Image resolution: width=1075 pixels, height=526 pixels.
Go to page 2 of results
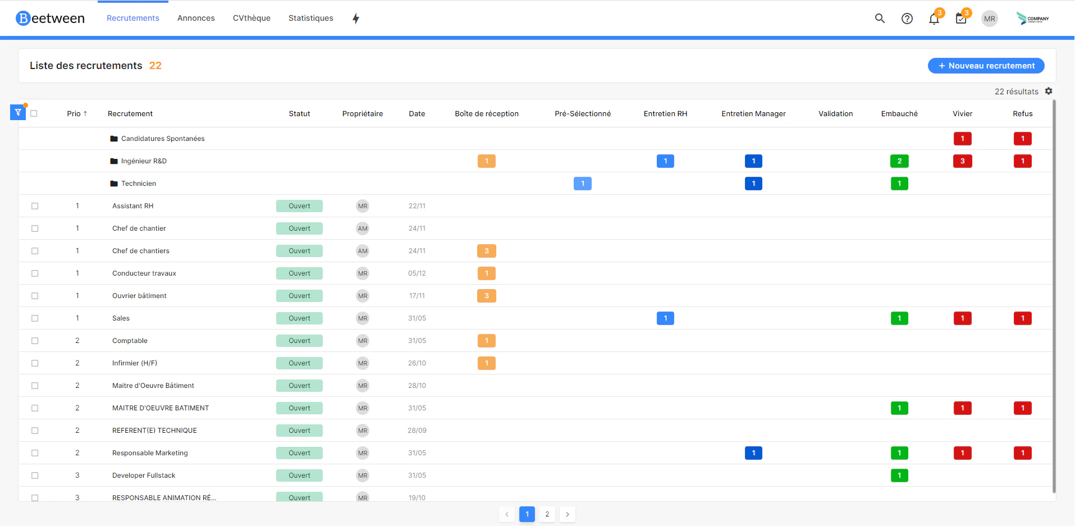pos(547,514)
